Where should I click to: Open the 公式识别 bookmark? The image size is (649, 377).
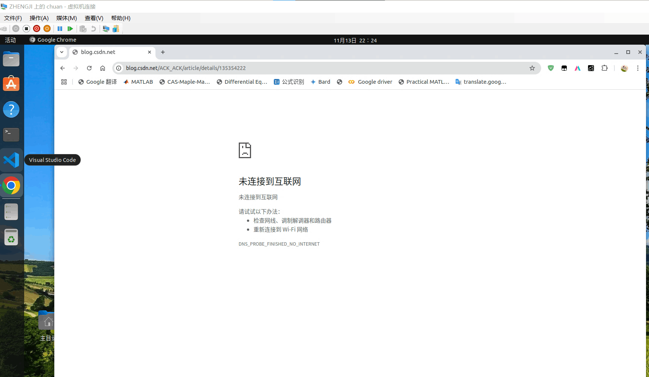point(289,82)
